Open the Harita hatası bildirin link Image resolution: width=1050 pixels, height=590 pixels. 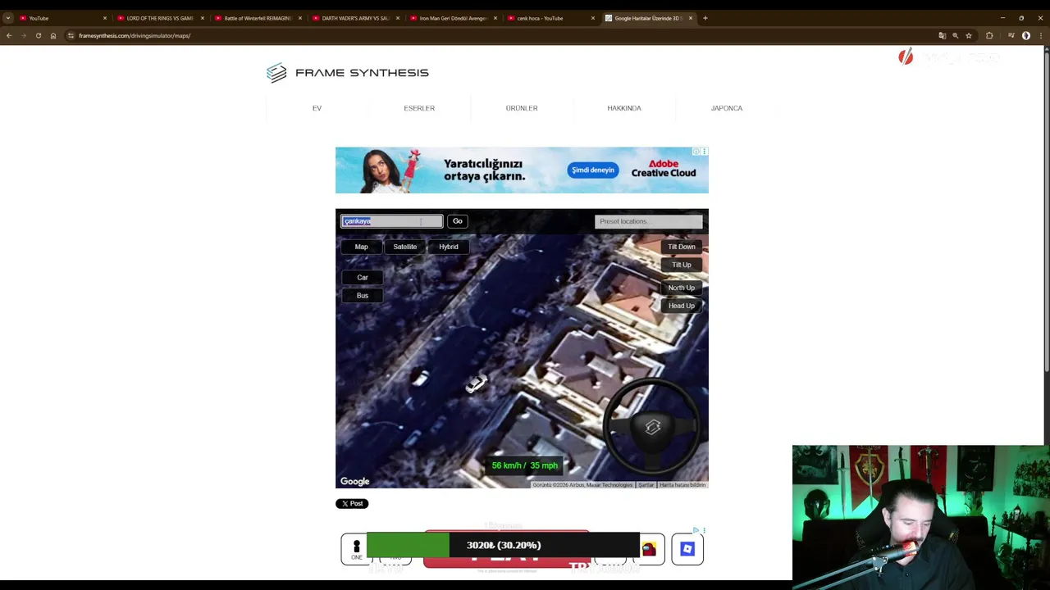tap(682, 485)
